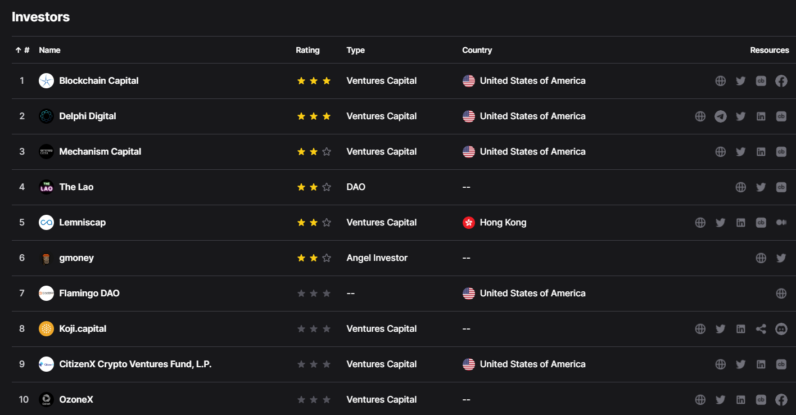Click Mechanism Capital's LinkedIn icon
The width and height of the screenshot is (796, 415).
(761, 152)
